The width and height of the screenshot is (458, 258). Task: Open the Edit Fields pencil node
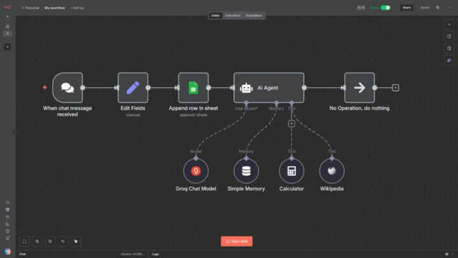pos(133,88)
